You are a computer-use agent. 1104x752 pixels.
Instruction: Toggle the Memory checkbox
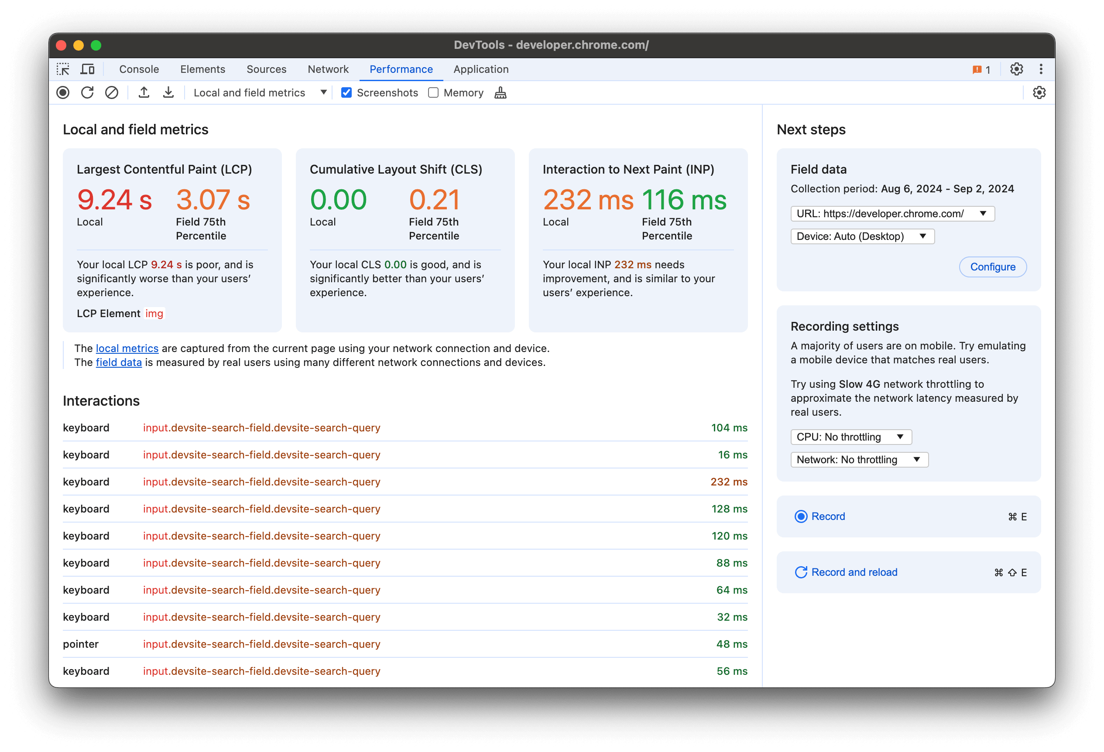pos(434,93)
